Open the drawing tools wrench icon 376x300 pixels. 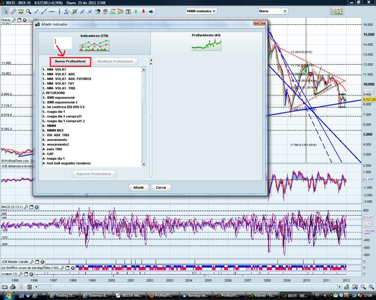[x=97, y=12]
